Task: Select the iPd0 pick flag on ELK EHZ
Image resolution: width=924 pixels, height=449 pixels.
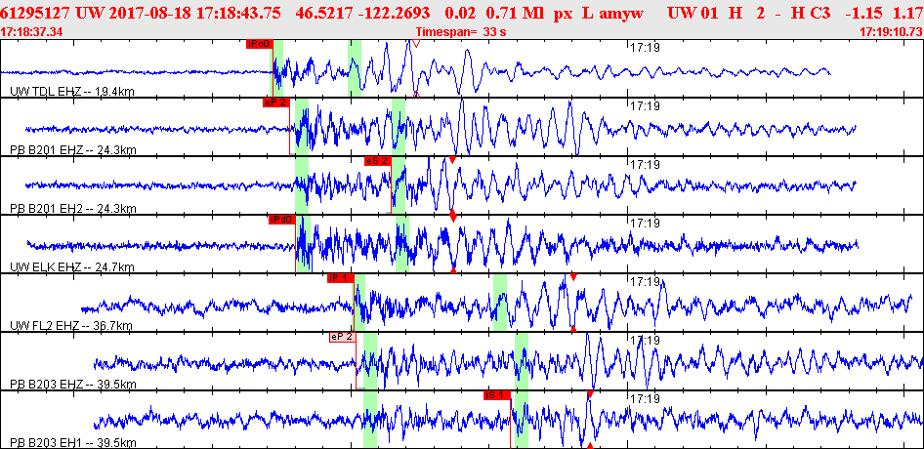Action: [x=281, y=220]
